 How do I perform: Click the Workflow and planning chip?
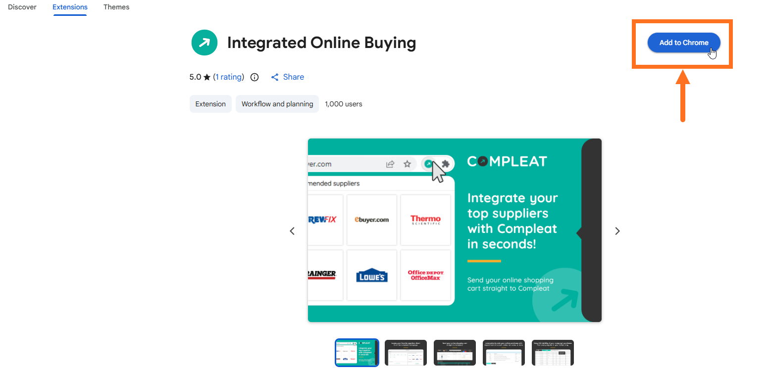point(277,104)
